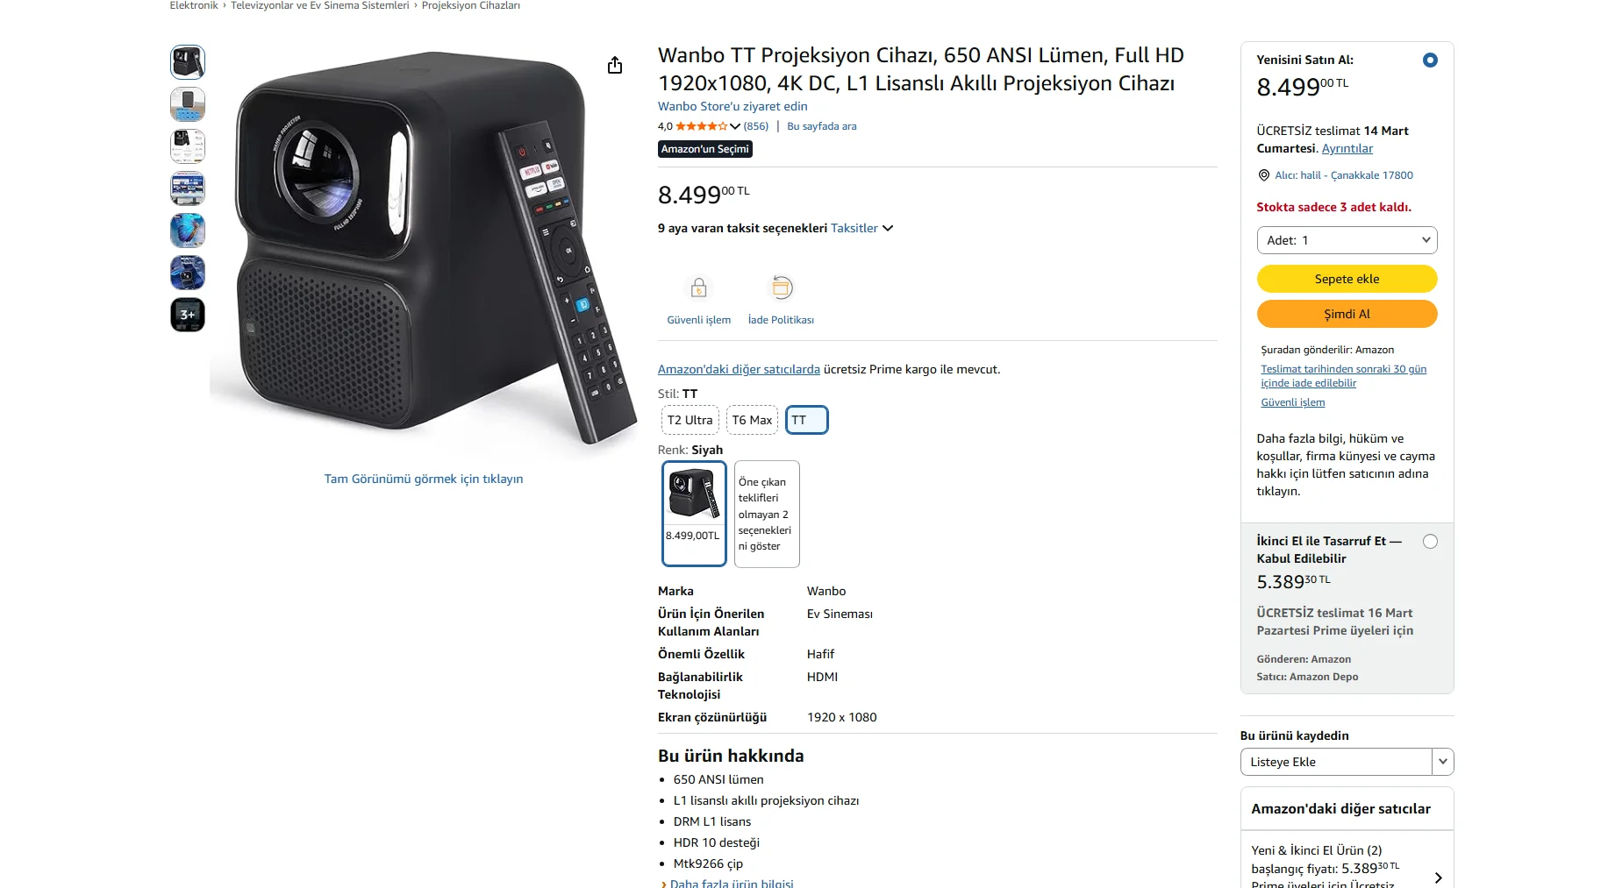Open the Adet quantity dropdown
The image size is (1608, 888).
pos(1347,240)
